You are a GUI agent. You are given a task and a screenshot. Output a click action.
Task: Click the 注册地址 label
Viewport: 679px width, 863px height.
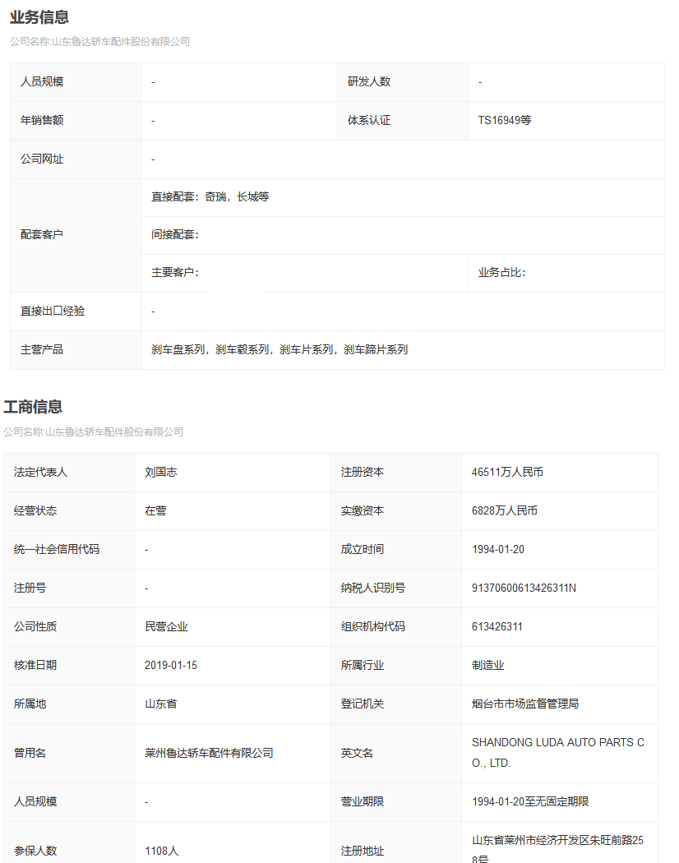(363, 851)
